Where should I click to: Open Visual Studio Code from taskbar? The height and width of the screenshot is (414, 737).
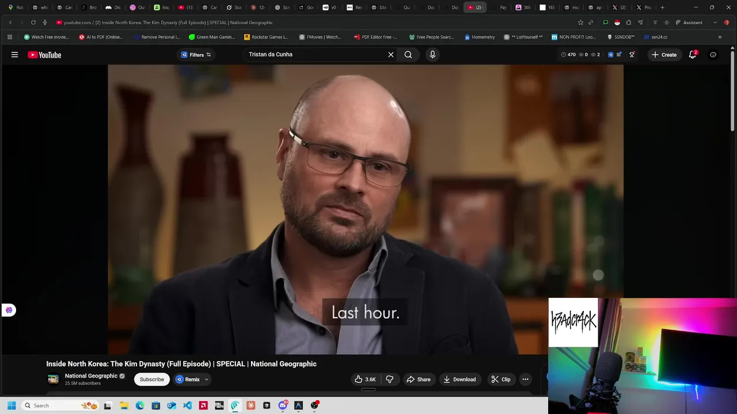point(187,405)
